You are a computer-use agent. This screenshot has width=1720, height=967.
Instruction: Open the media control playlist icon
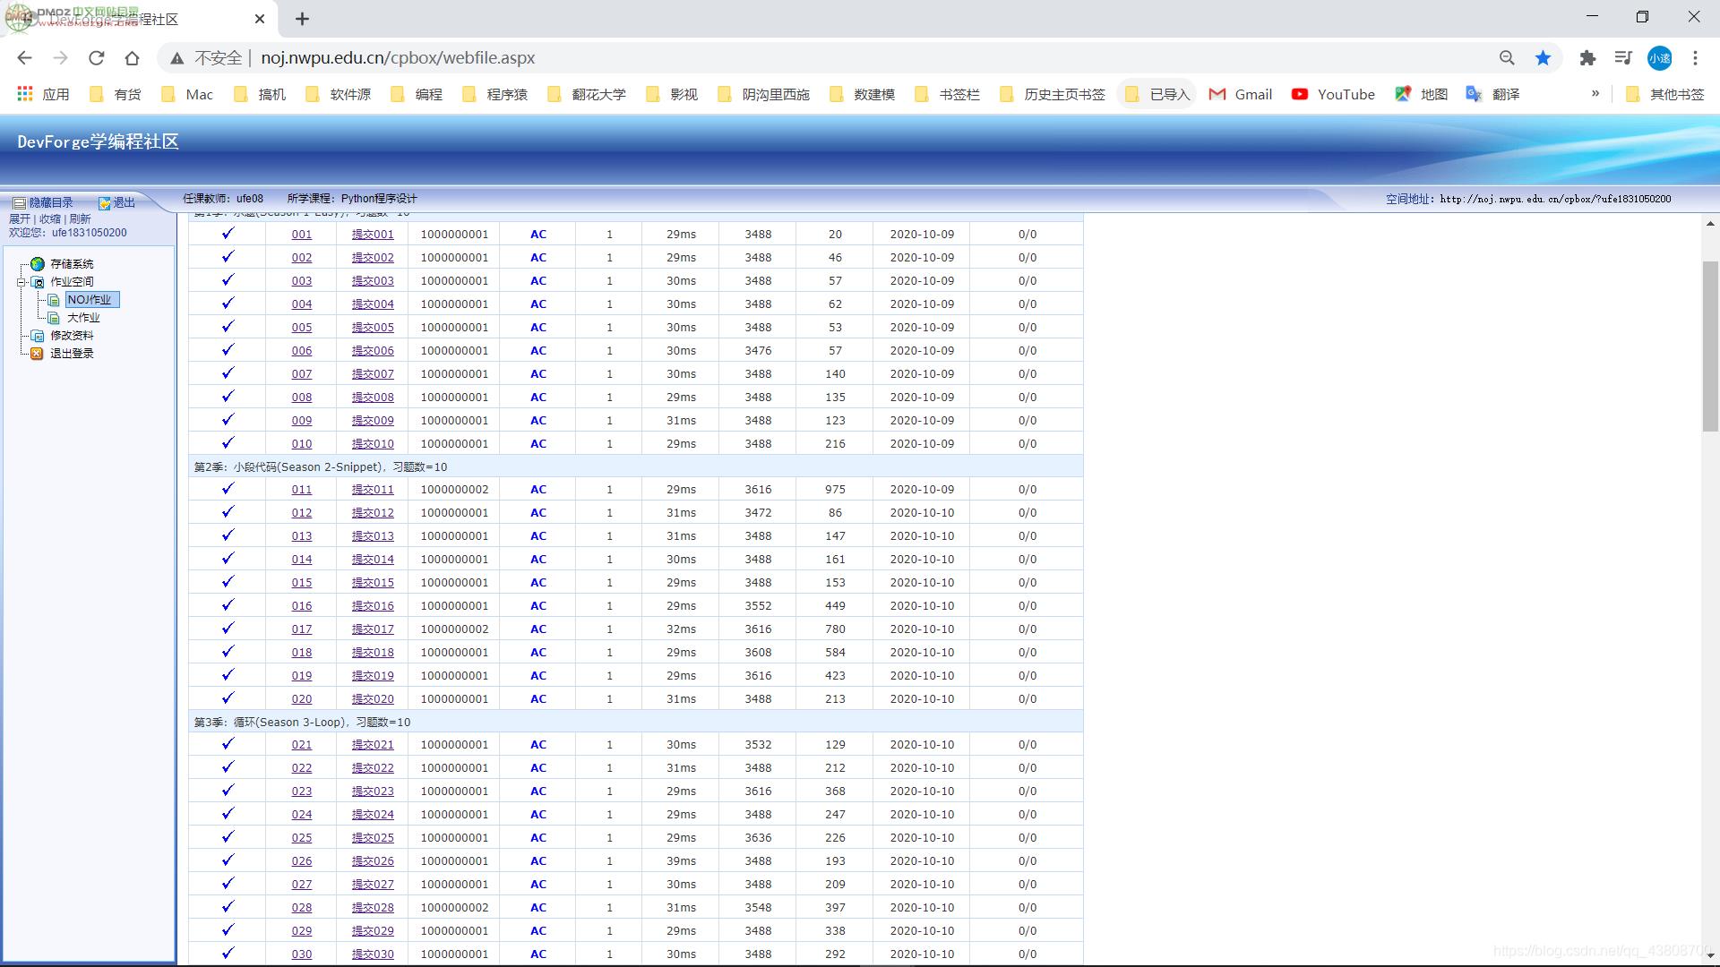[x=1623, y=58]
